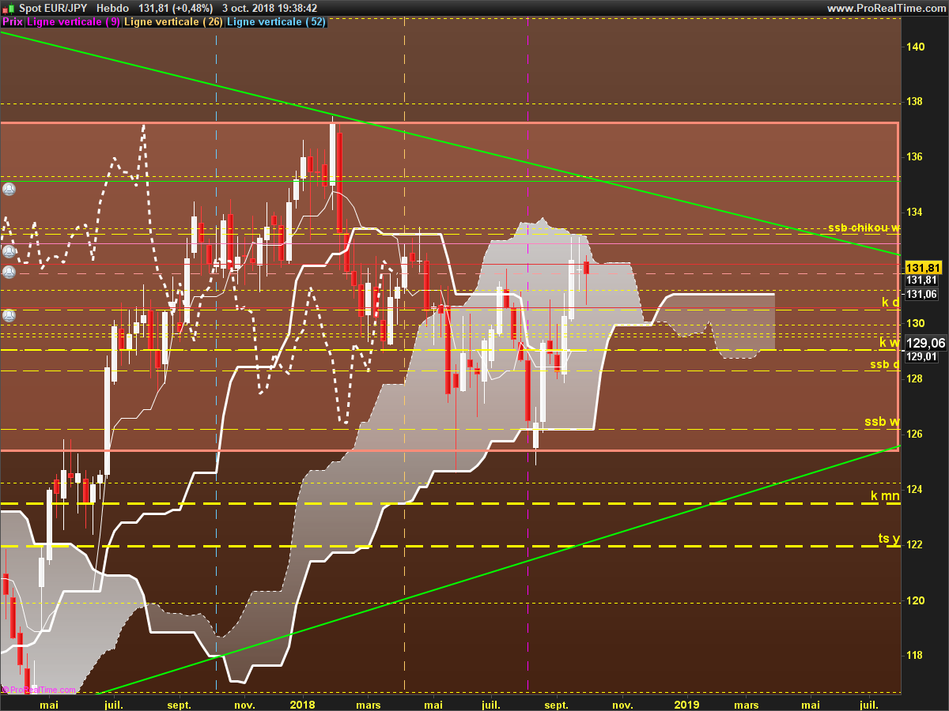The height and width of the screenshot is (711, 949).
Task: Select the Ligne verticale (26) label
Action: click(174, 22)
